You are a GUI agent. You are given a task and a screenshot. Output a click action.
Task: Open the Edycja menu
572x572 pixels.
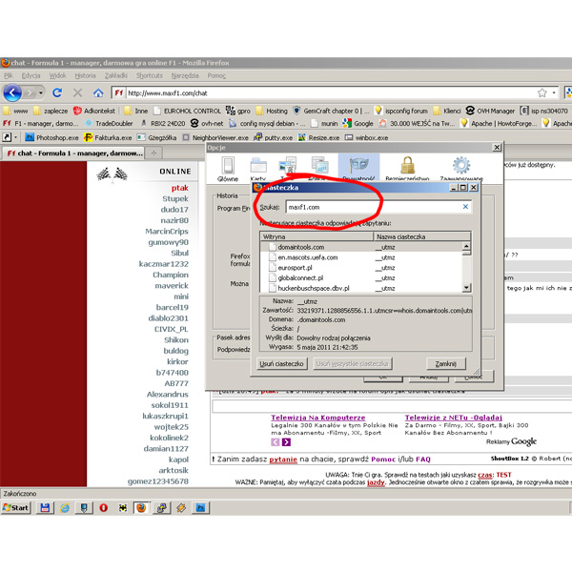(x=31, y=75)
